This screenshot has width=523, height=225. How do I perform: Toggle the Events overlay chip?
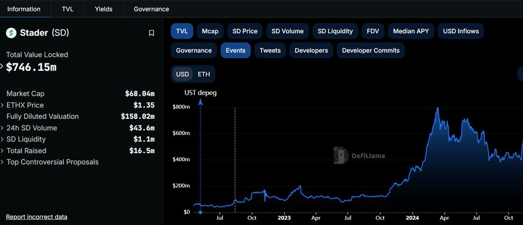[x=235, y=50]
